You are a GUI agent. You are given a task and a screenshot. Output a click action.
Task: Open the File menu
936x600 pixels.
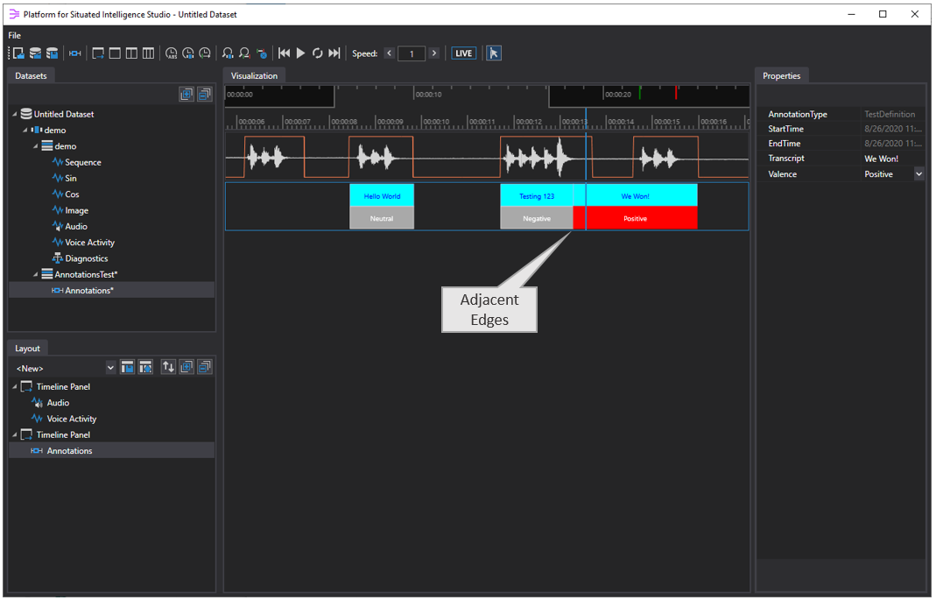pyautogui.click(x=15, y=35)
